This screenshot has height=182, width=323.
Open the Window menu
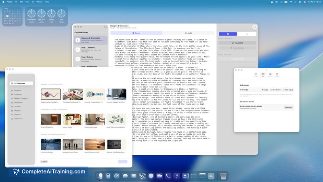click(x=40, y=2)
